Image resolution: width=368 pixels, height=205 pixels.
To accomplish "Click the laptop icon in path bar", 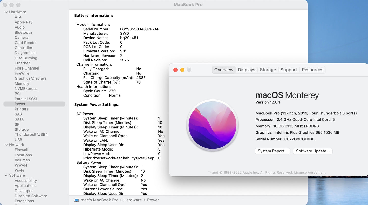I will click(77, 200).
